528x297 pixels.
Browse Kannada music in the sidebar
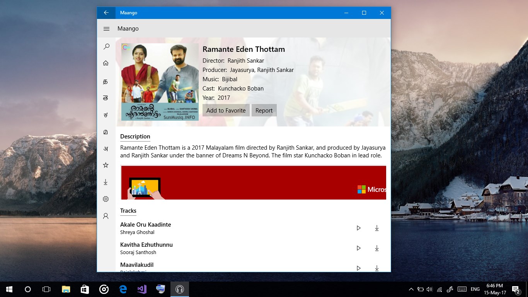tap(106, 115)
